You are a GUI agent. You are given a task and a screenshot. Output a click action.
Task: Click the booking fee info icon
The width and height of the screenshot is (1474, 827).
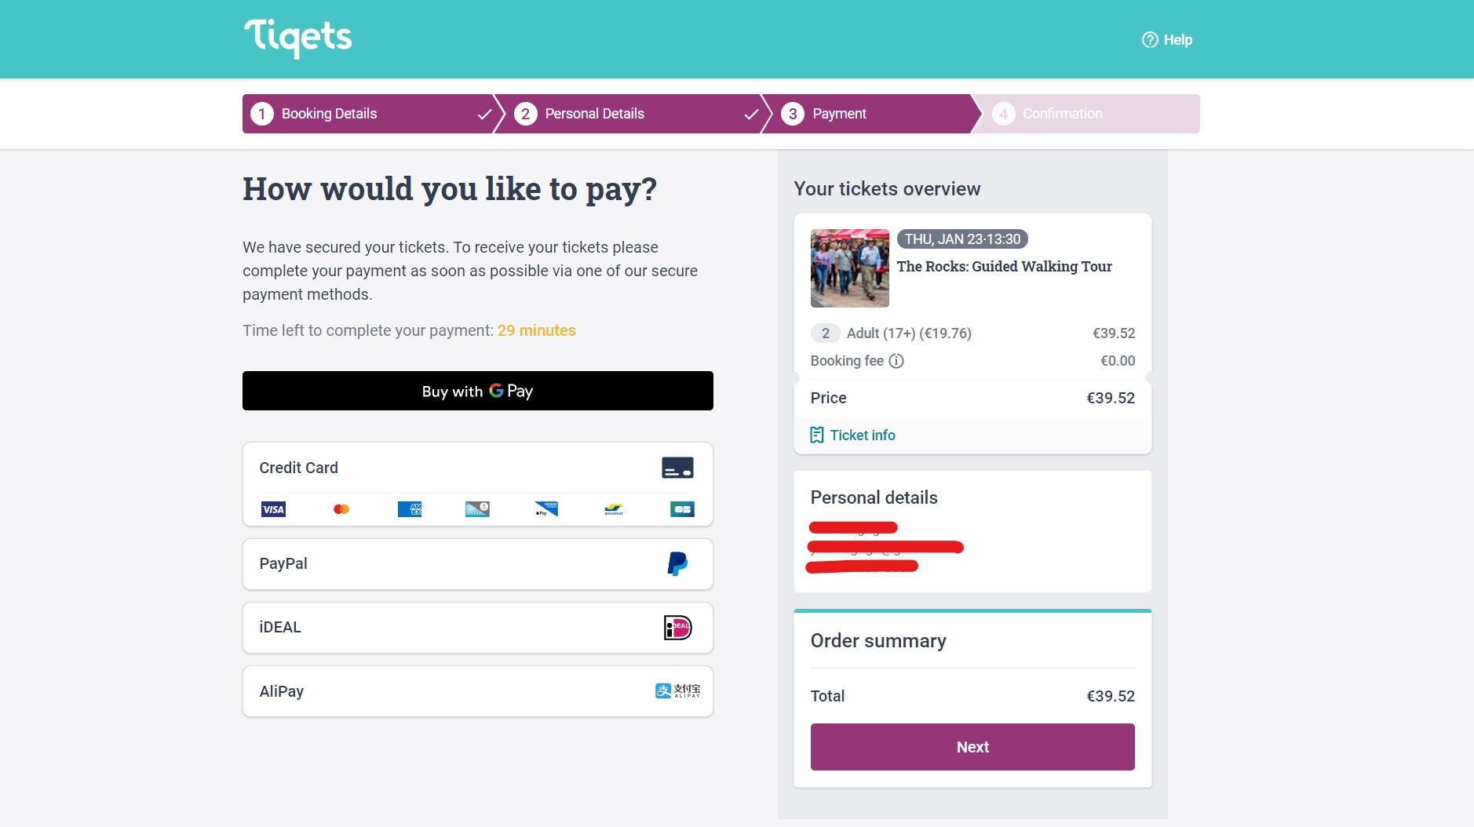click(896, 361)
